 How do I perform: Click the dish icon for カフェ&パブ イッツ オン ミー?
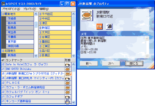(67, 92)
